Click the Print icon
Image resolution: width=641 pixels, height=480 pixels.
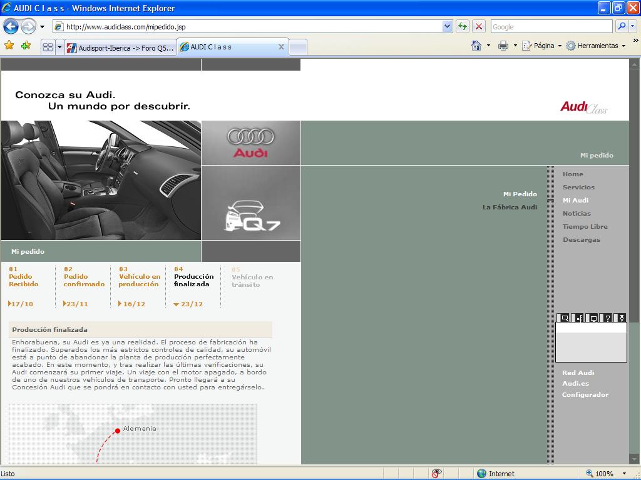coord(503,46)
